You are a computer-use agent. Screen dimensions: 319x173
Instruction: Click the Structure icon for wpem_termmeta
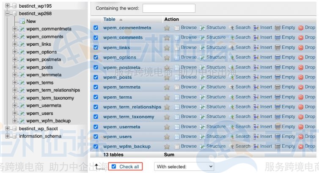(x=202, y=87)
